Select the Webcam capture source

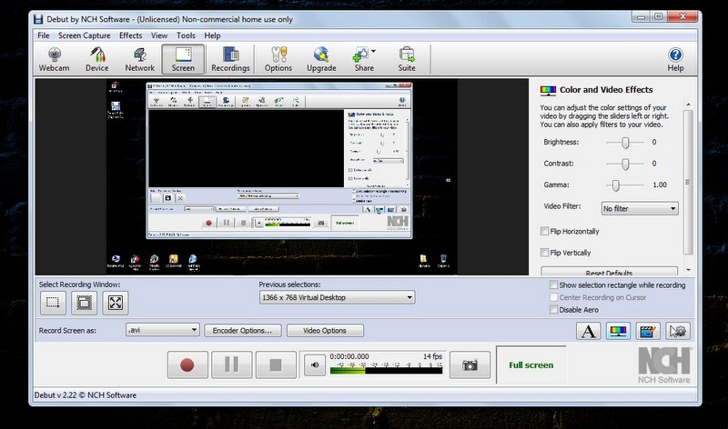(54, 59)
